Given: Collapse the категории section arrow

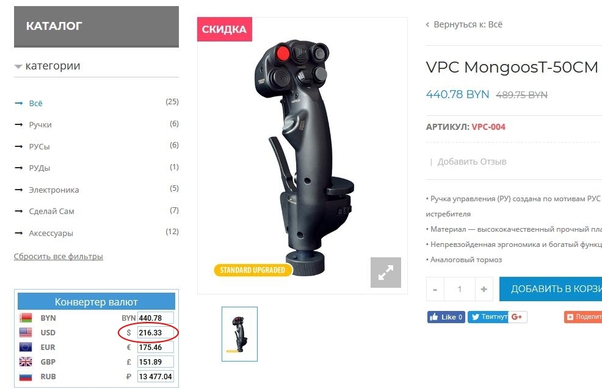Looking at the screenshot, I should (18, 66).
